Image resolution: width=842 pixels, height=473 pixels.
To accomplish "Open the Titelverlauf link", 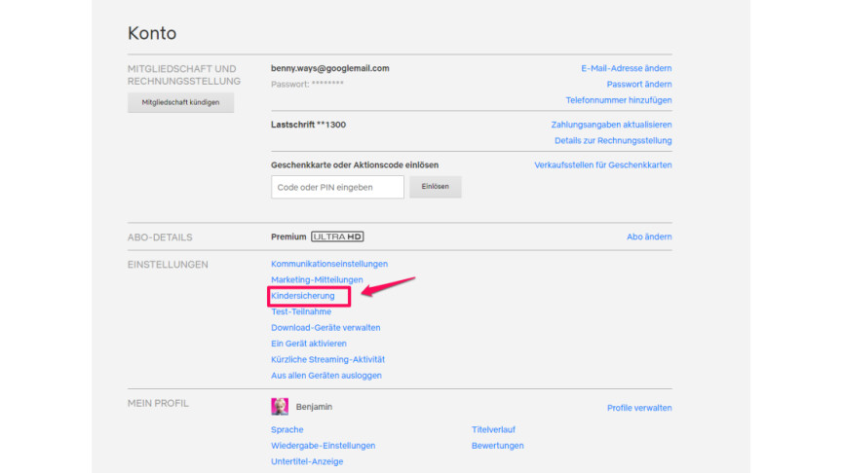I will (493, 429).
